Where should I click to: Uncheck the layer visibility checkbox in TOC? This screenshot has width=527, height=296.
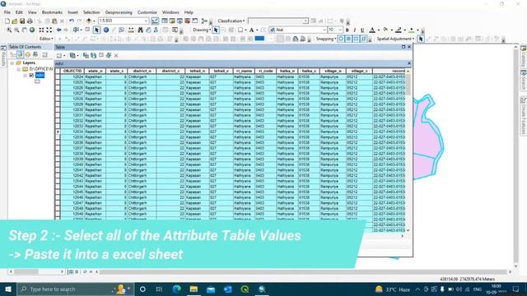(31, 75)
